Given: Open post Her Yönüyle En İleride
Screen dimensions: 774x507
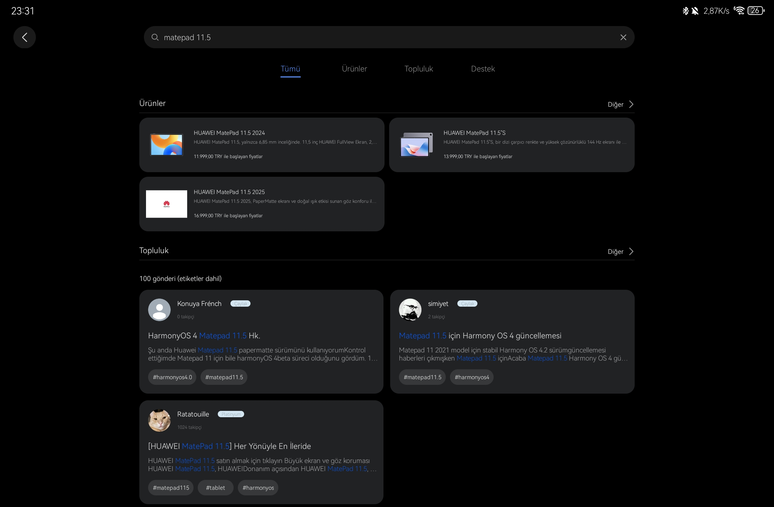Looking at the screenshot, I should [x=229, y=446].
